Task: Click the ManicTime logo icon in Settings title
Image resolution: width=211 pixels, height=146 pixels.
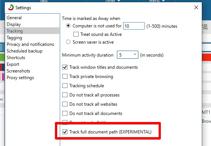Action: click(11, 7)
